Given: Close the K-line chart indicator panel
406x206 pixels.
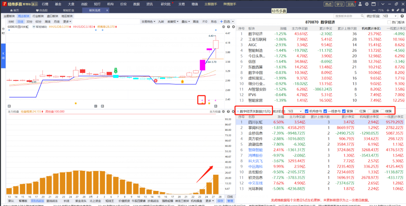Looking at the screenshot, I should click(x=233, y=27).
